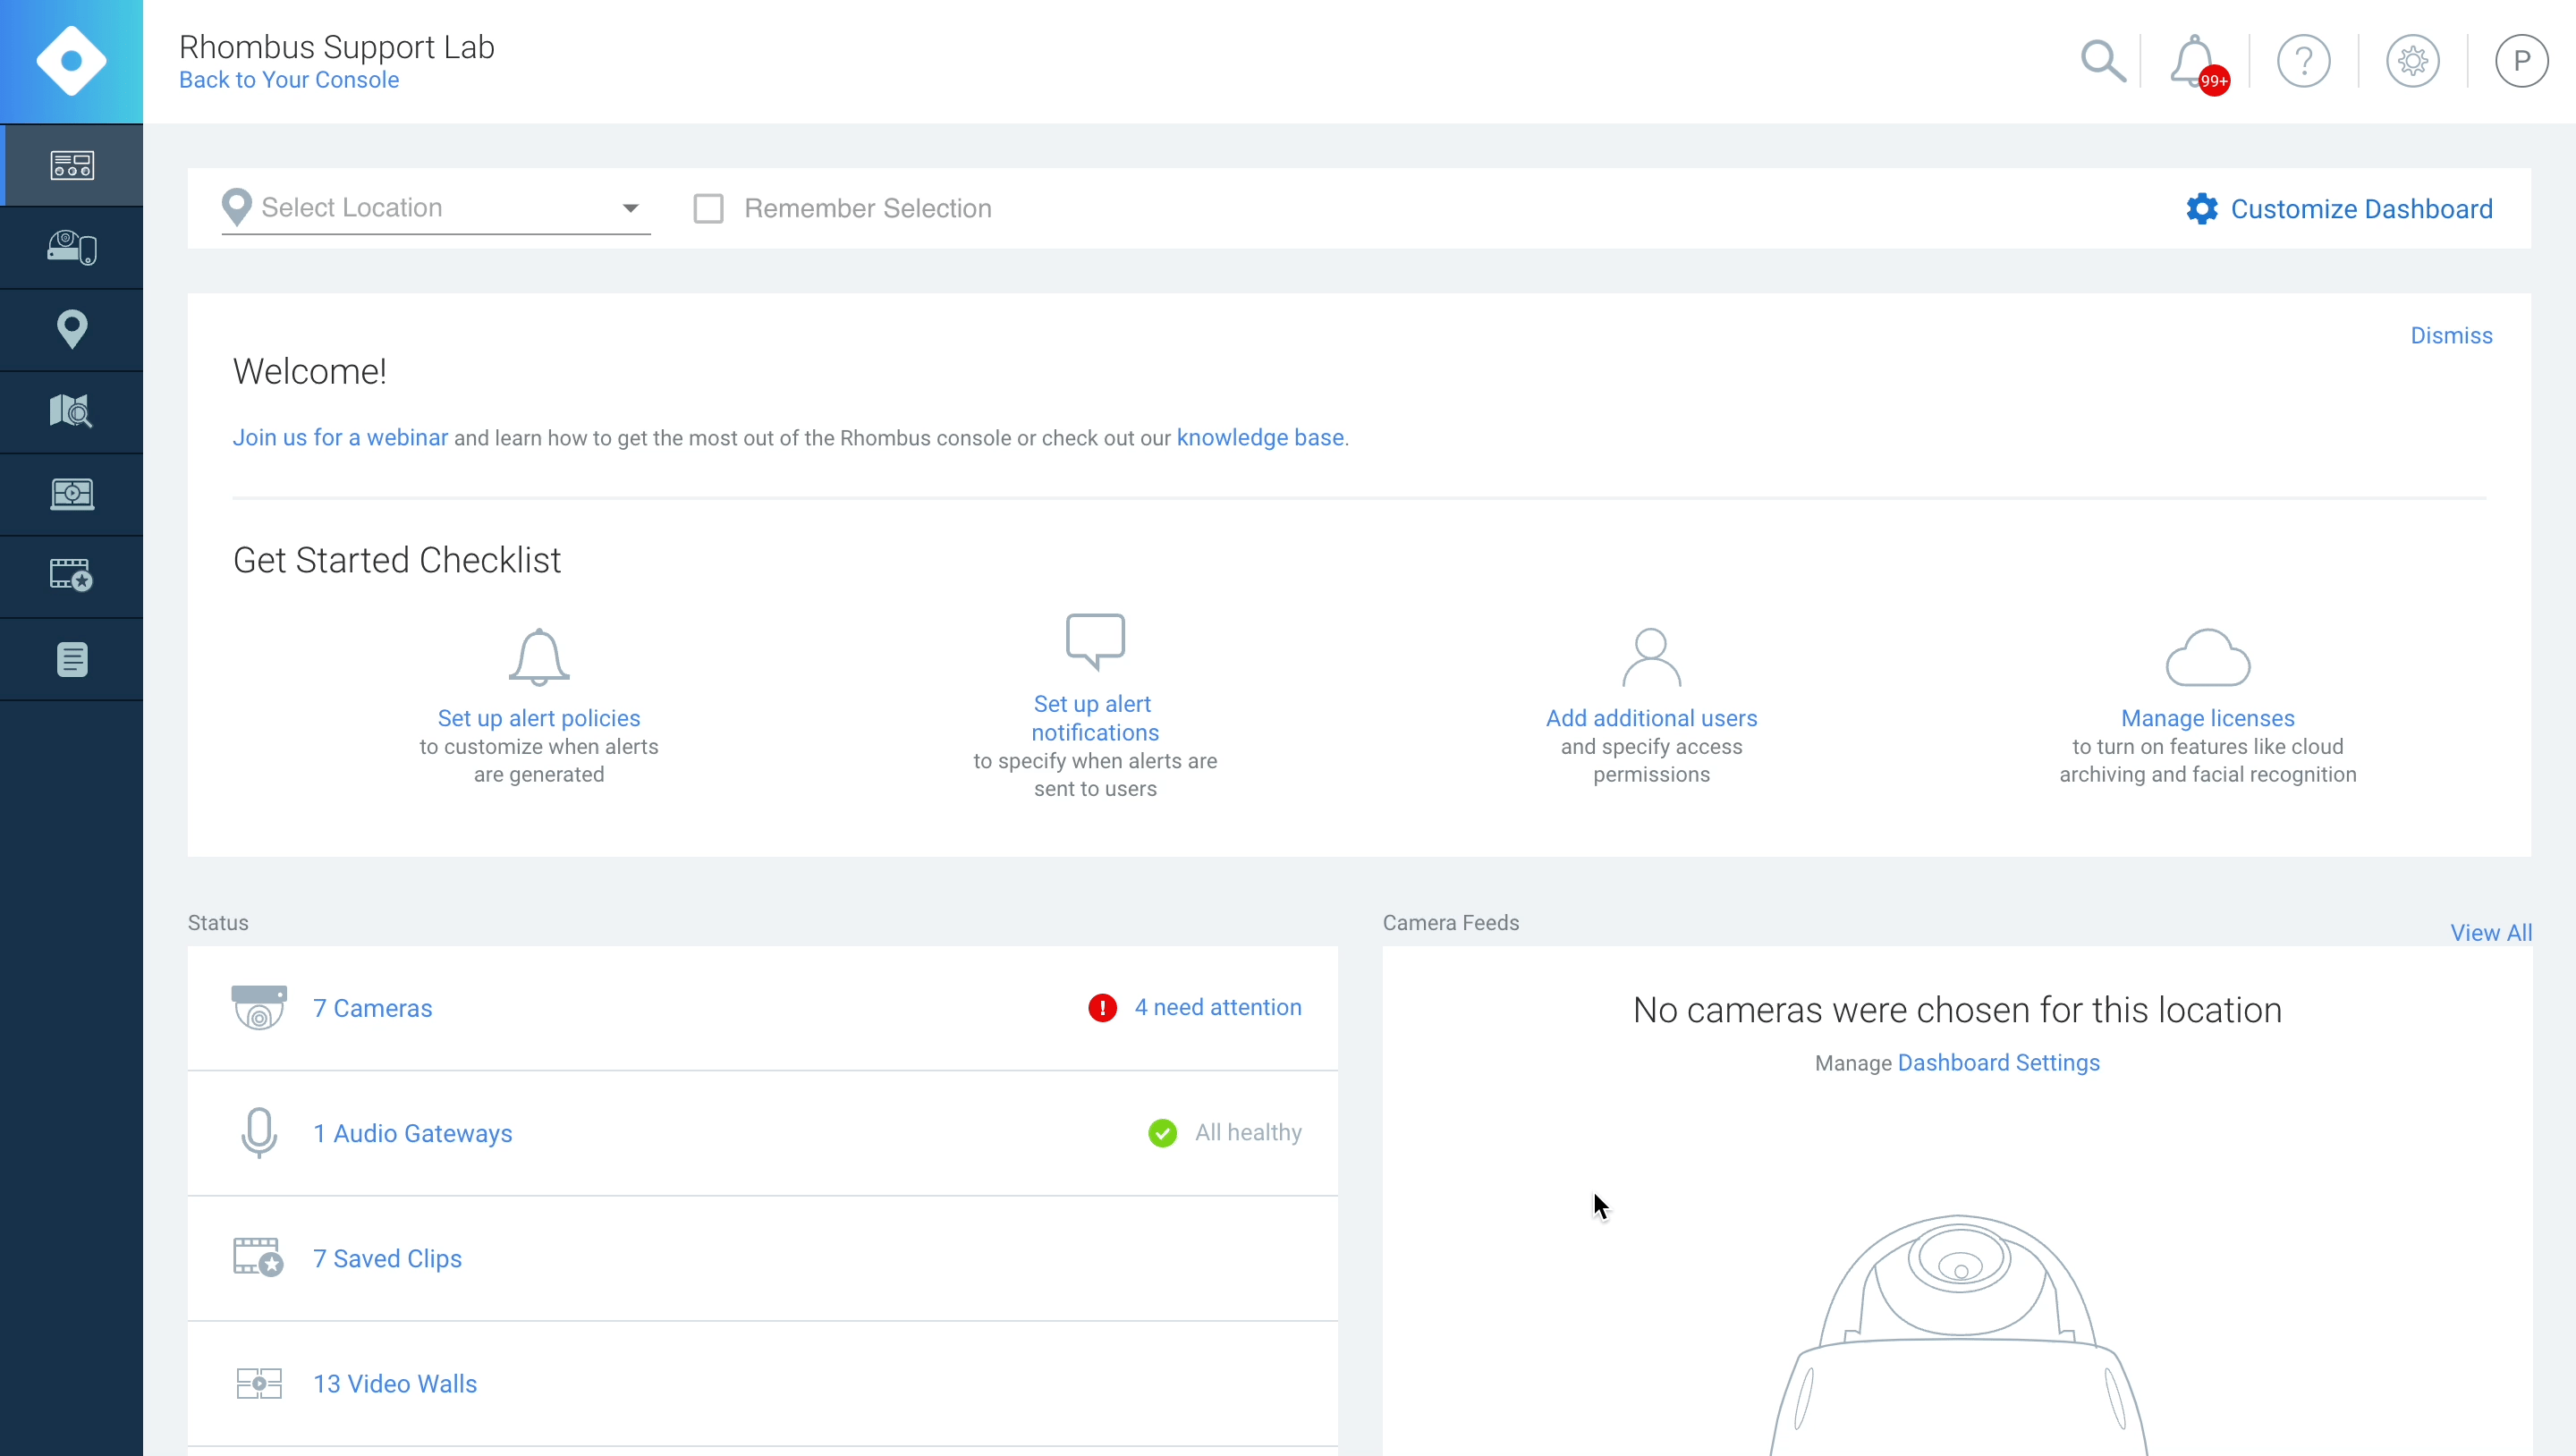Click the Customize Dashboard link
This screenshot has height=1456, width=2576.
(2361, 209)
